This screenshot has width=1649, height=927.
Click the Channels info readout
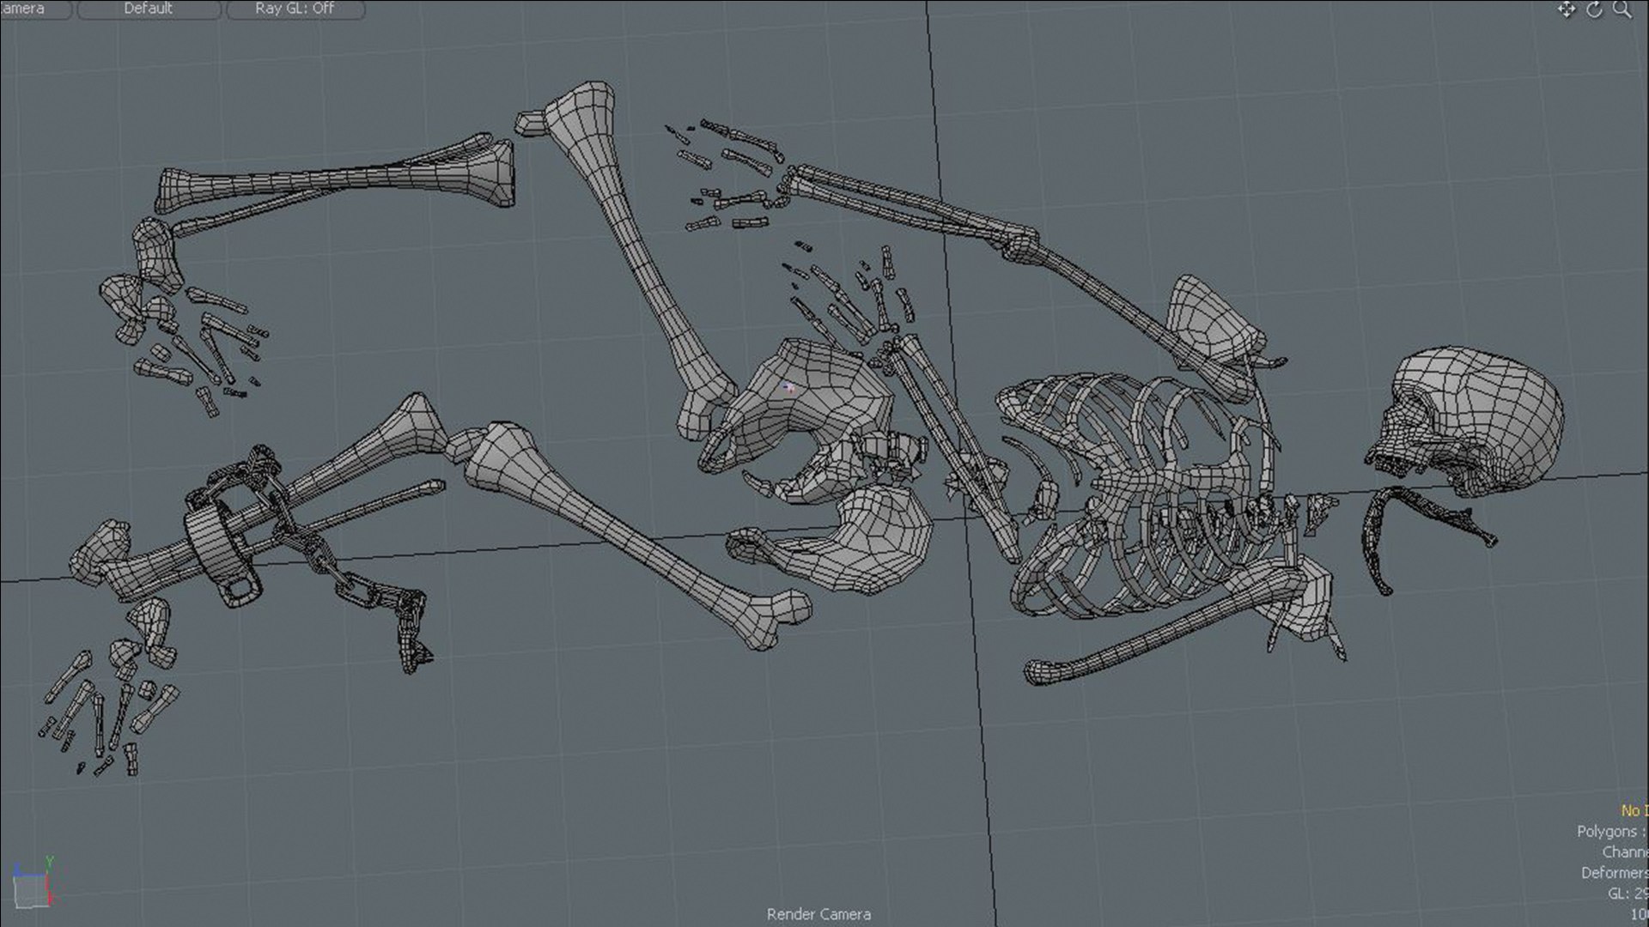click(x=1625, y=851)
